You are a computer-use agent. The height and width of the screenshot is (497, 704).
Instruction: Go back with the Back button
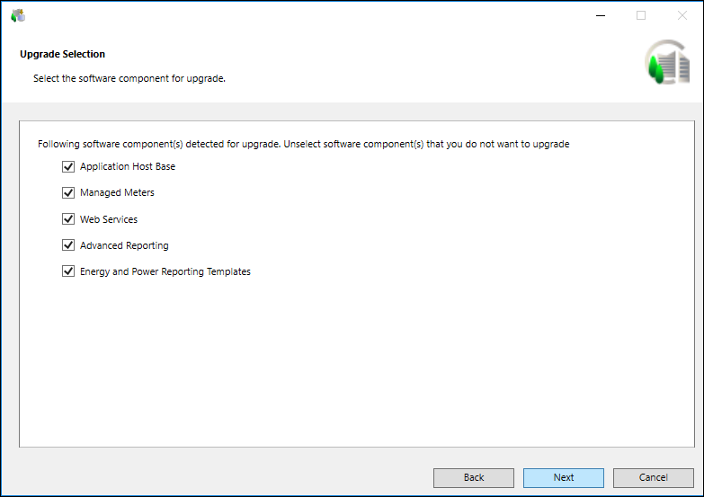tap(474, 477)
